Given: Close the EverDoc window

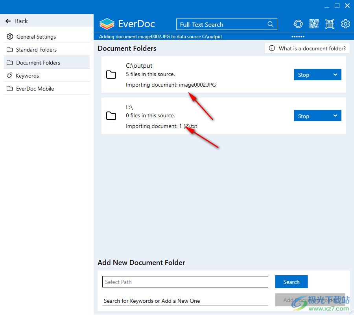Looking at the screenshot, I should (347, 6).
